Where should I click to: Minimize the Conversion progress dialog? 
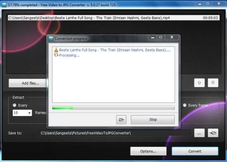coord(153,37)
